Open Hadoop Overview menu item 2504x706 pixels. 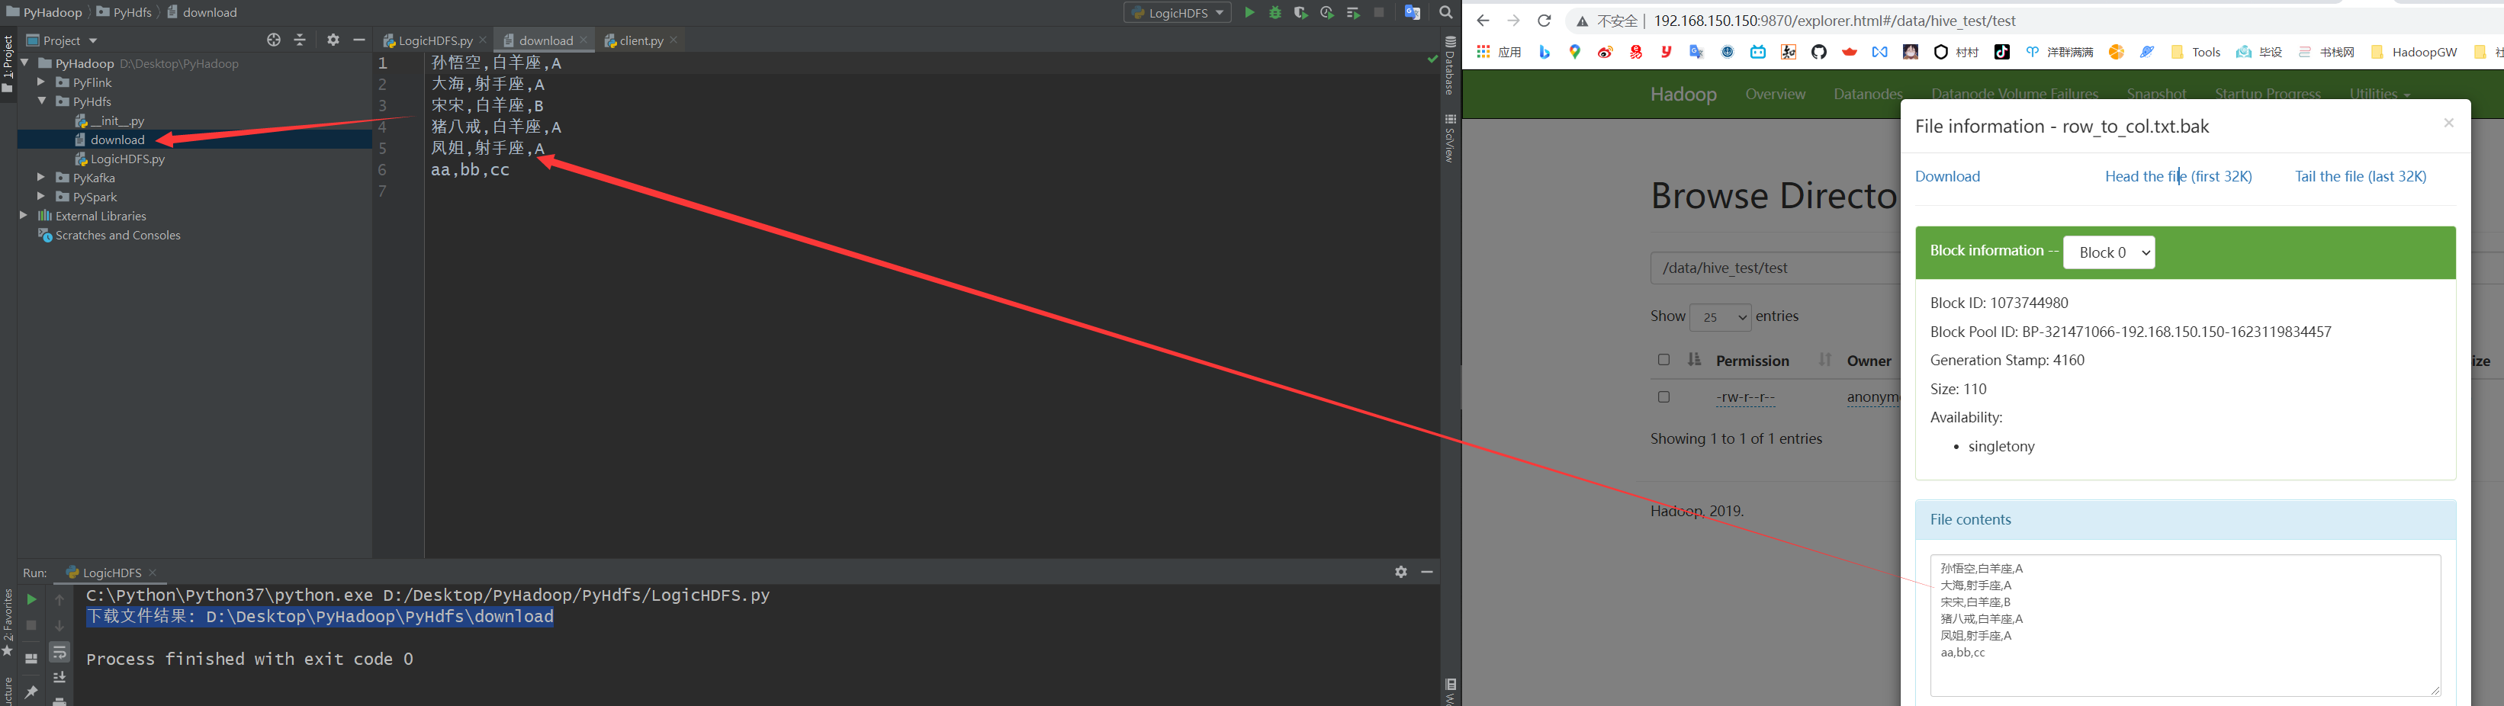1775,95
